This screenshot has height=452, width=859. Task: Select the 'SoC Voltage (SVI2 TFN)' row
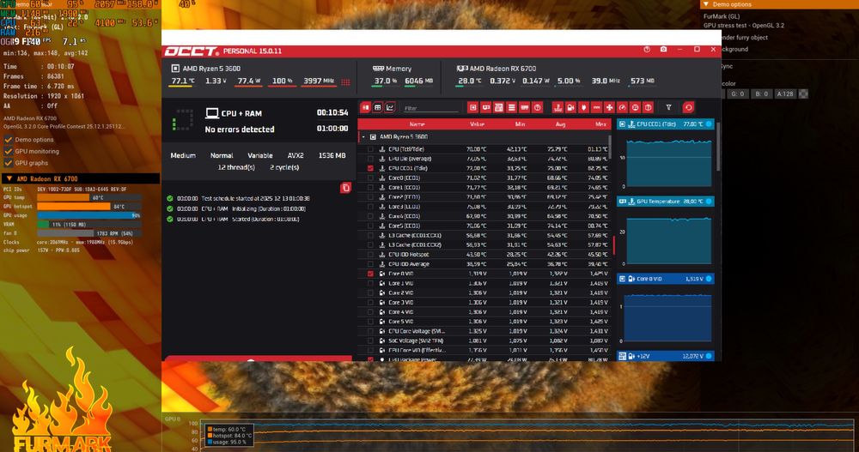(484, 341)
